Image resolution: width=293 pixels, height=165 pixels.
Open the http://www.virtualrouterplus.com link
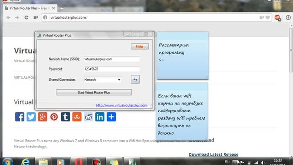122,105
